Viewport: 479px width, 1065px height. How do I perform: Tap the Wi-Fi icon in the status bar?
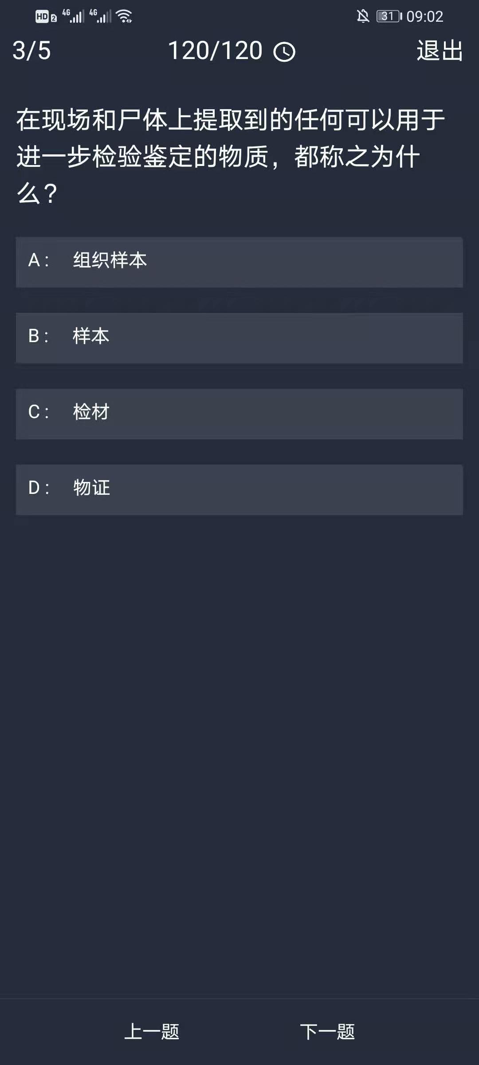click(x=124, y=16)
